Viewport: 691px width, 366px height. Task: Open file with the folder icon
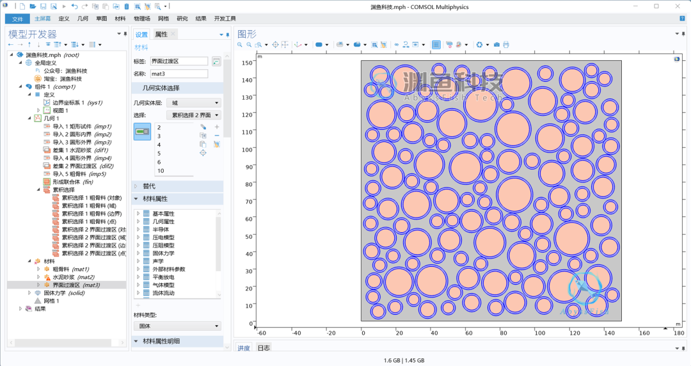33,6
